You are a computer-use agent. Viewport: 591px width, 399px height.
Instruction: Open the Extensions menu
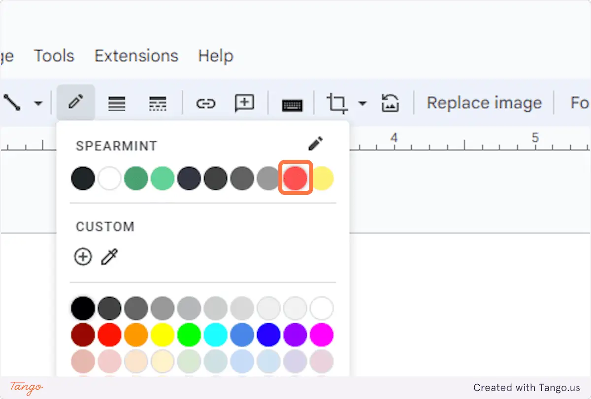coord(136,56)
